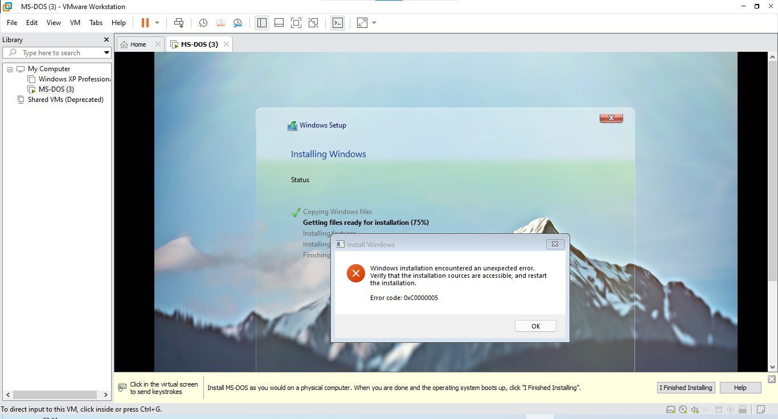Click the CD/DVD drive status icon
This screenshot has width=778, height=419.
point(683,409)
